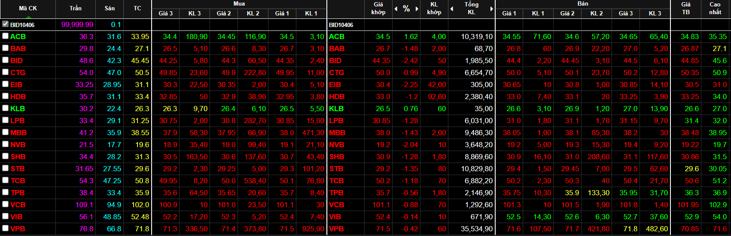Image resolution: width=731 pixels, height=236 pixels.
Task: Tick the STB row checkbox
Action: (5, 168)
